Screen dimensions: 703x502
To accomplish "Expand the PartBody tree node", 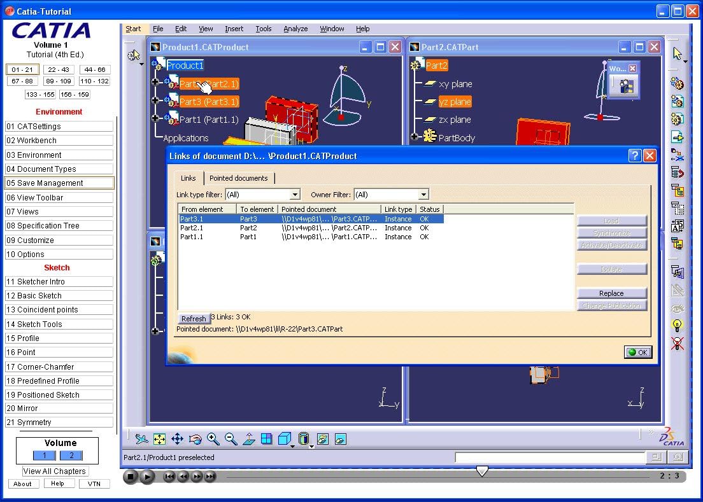I will pyautogui.click(x=415, y=137).
